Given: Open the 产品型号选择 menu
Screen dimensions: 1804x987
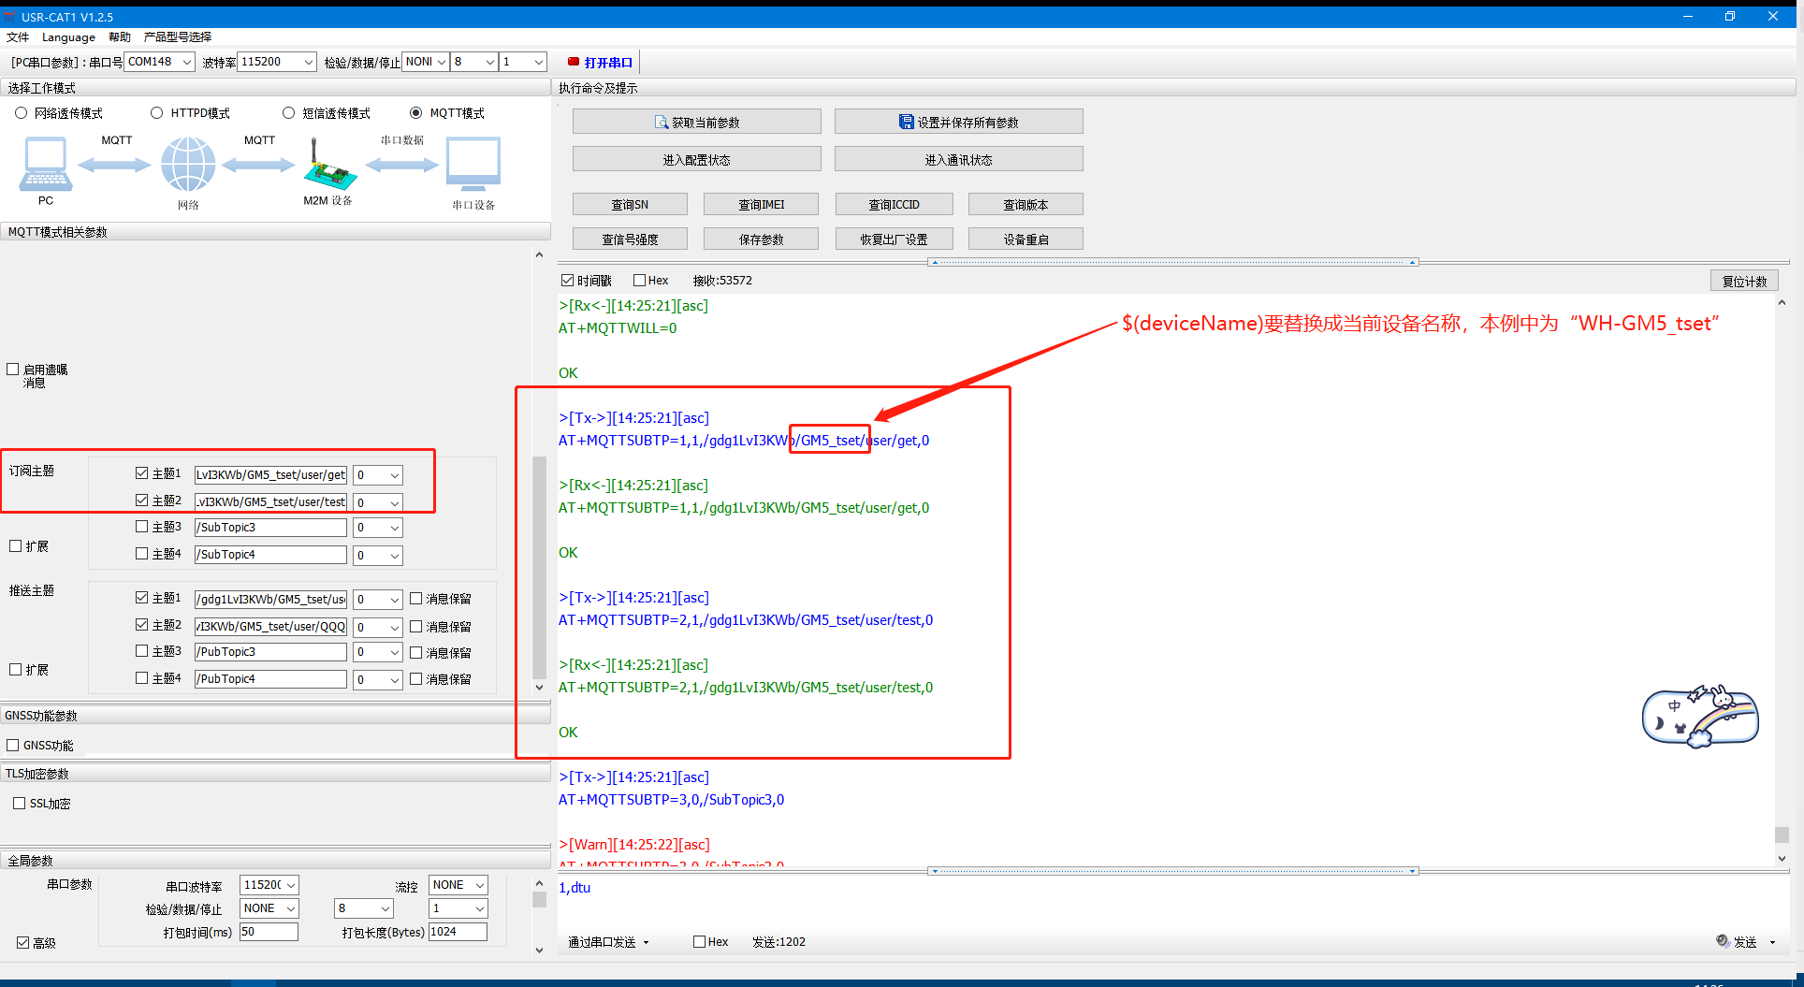Looking at the screenshot, I should [178, 37].
